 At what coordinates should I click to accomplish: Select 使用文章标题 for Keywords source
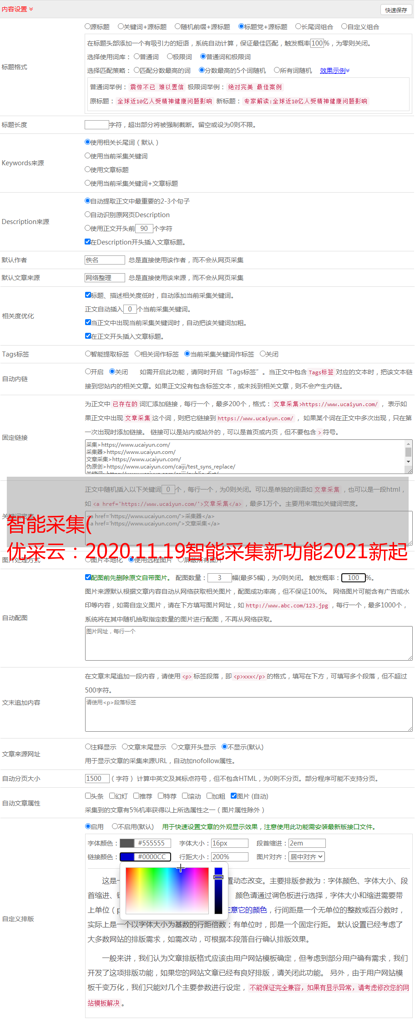coord(88,170)
